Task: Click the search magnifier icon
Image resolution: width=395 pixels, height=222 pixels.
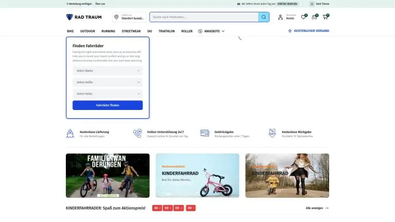Action: 263,17
